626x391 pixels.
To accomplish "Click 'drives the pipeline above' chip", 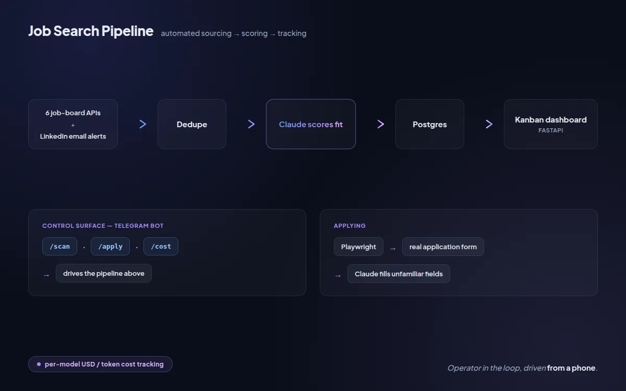I will click(104, 273).
